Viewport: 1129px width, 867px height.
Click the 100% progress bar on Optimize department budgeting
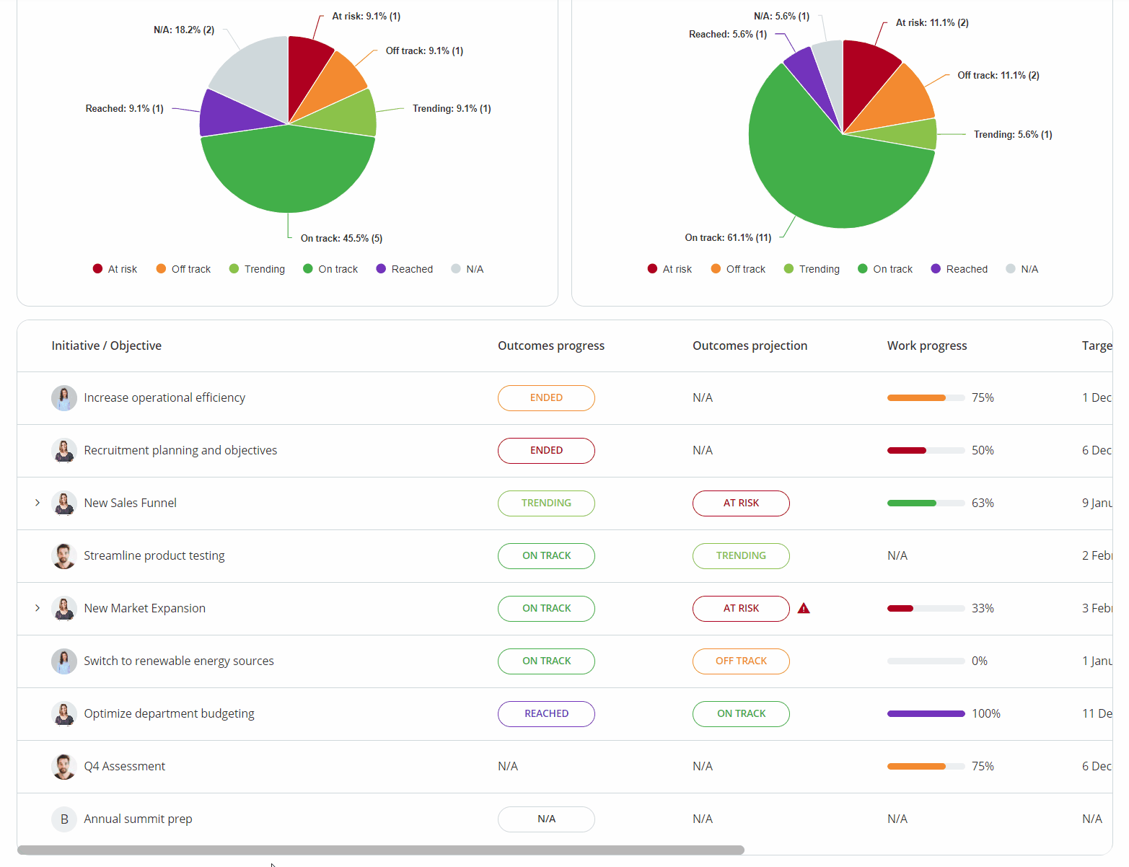(x=926, y=713)
